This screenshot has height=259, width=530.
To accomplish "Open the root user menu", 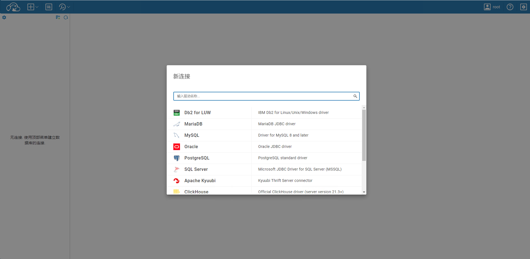I will coord(492,7).
